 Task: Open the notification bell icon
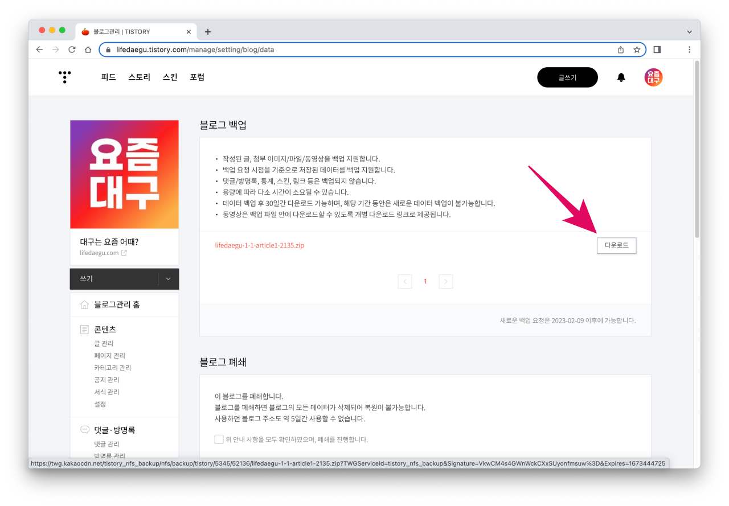point(621,77)
